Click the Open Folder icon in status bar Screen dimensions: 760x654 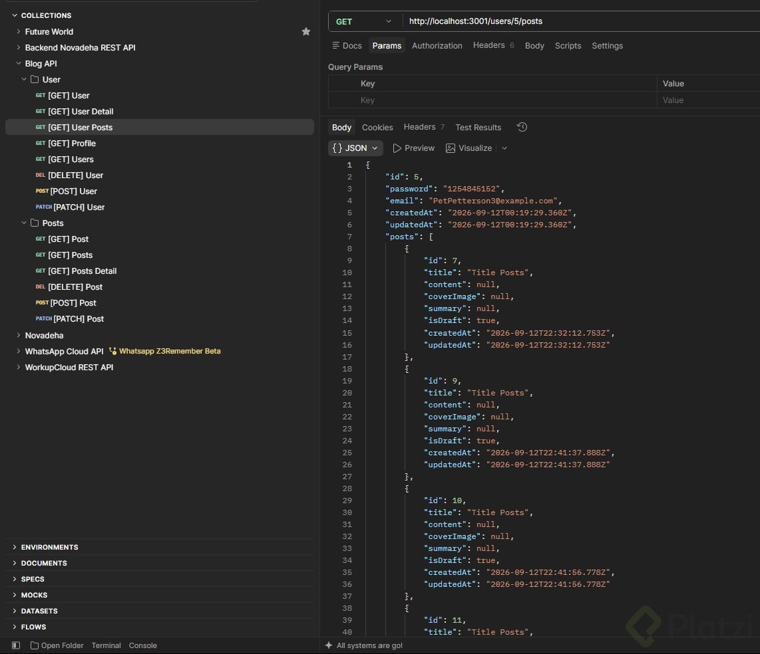click(x=35, y=645)
